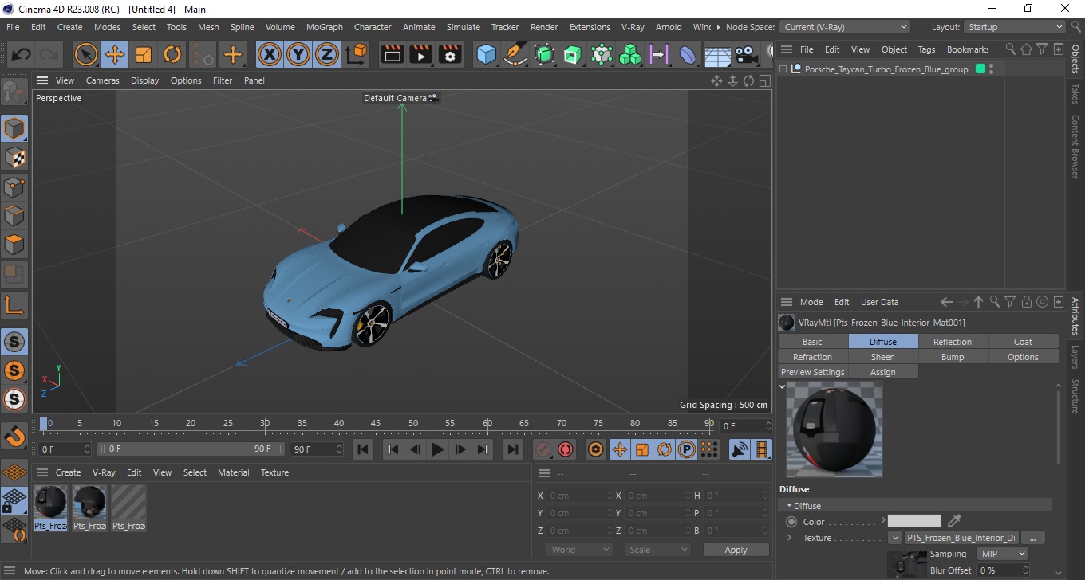This screenshot has width=1085, height=580.
Task: Select Texture mode checkered cube icon
Action: pos(14,157)
